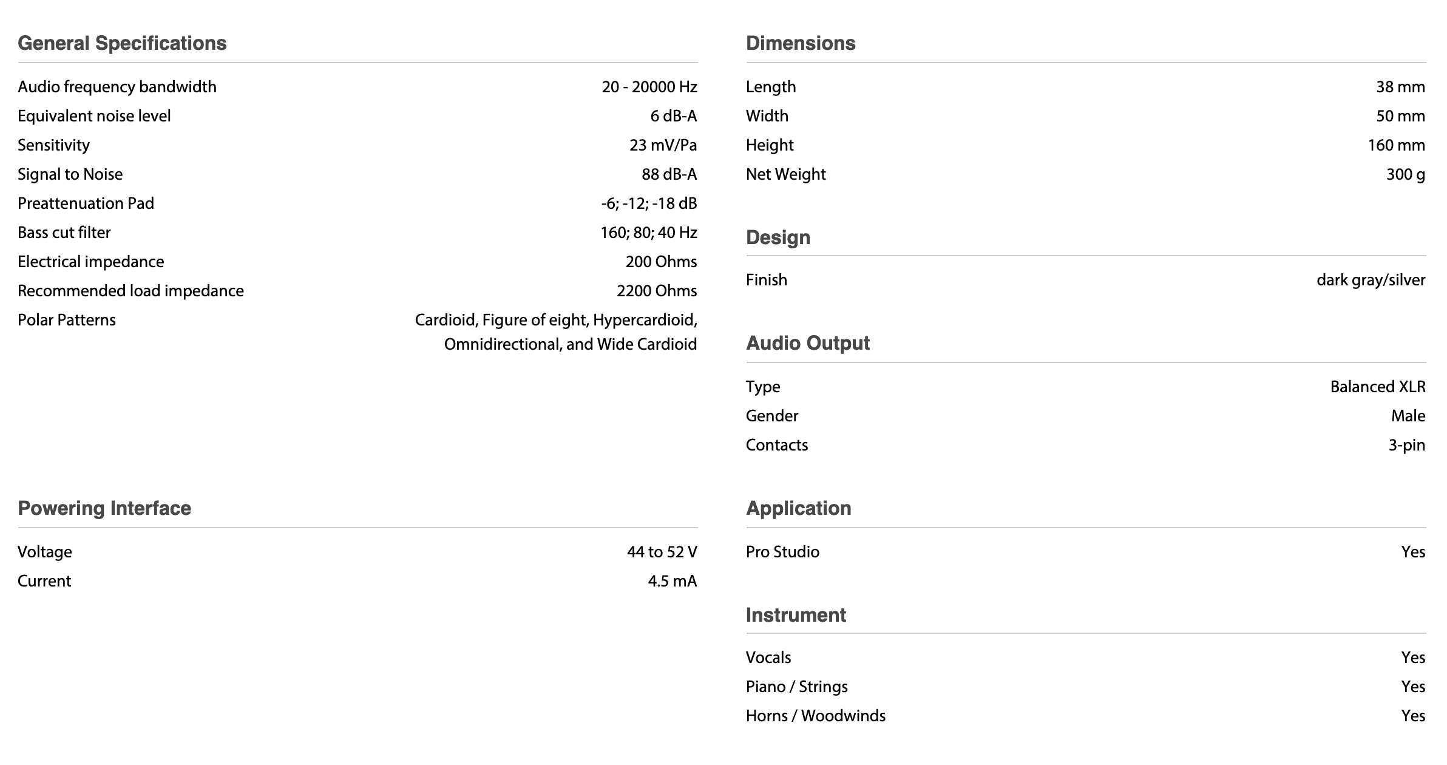The image size is (1447, 765).
Task: Click the Powering Interface heading
Action: (104, 508)
